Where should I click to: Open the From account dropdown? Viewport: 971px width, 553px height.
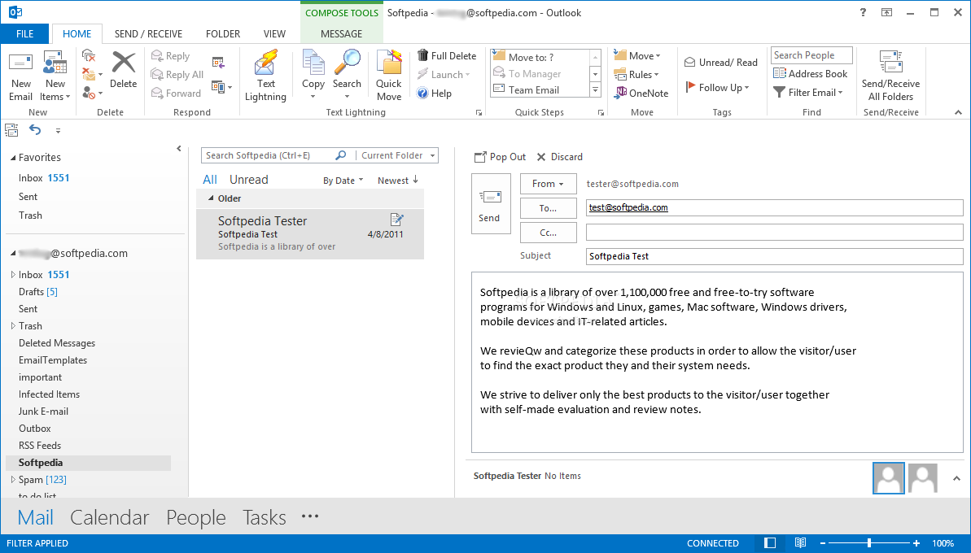click(548, 184)
